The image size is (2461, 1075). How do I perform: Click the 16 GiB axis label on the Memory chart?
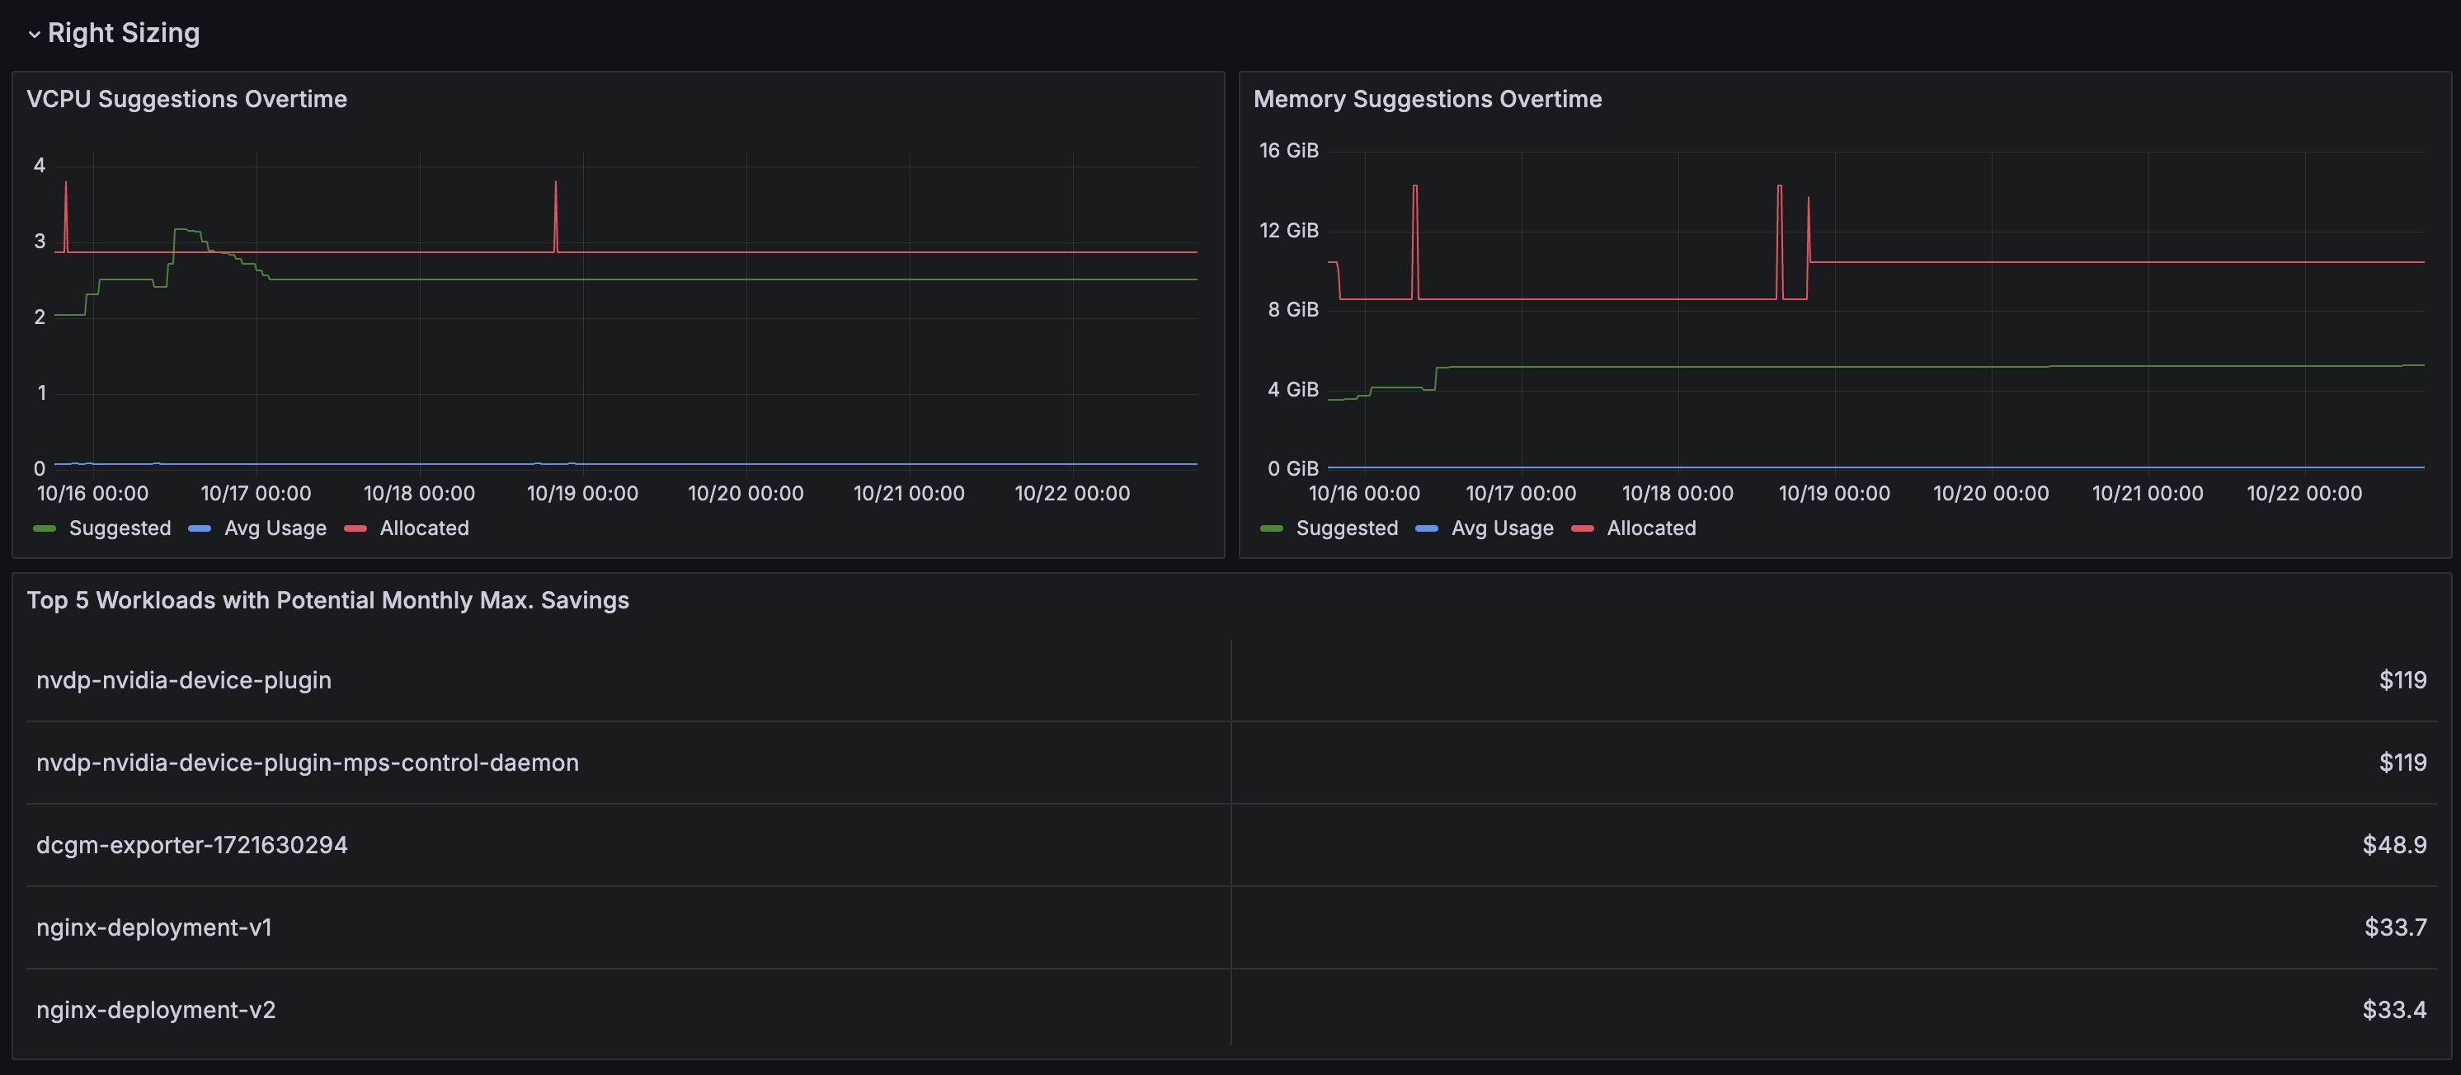(x=1288, y=151)
